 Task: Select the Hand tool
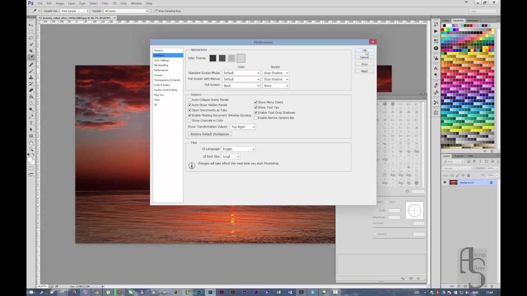click(x=31, y=143)
